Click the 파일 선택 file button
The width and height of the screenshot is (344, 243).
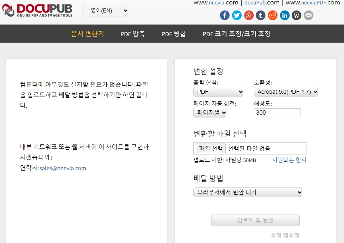click(210, 148)
